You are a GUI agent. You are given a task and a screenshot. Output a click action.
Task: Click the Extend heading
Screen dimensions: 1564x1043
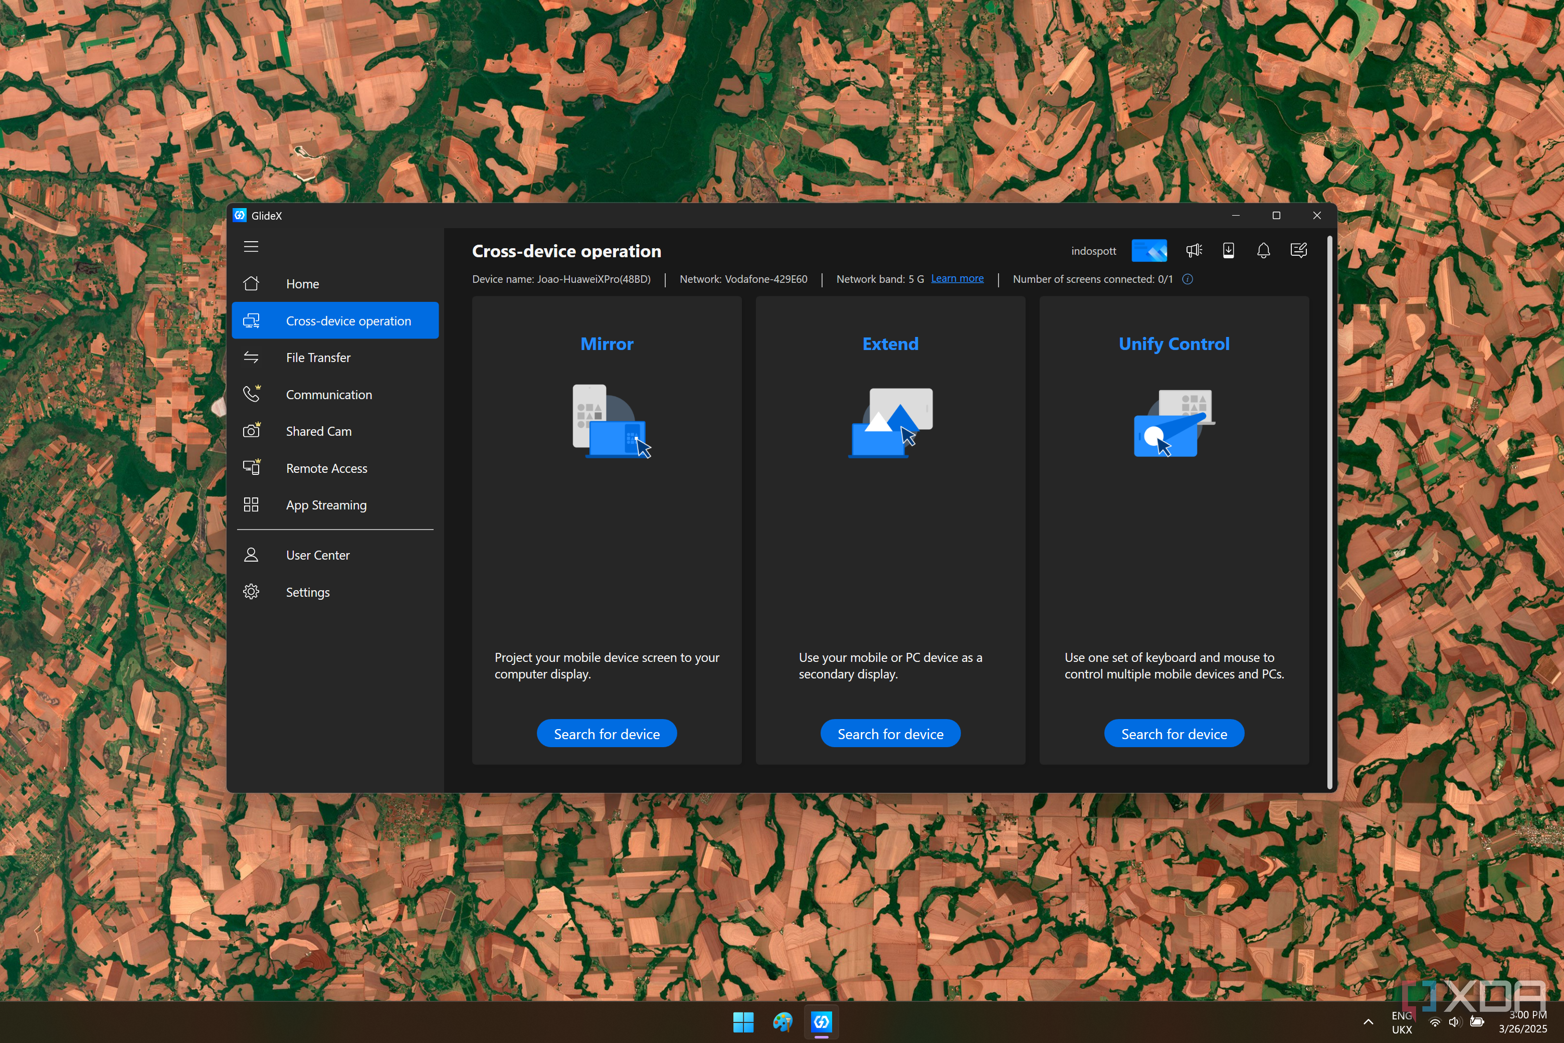tap(890, 344)
